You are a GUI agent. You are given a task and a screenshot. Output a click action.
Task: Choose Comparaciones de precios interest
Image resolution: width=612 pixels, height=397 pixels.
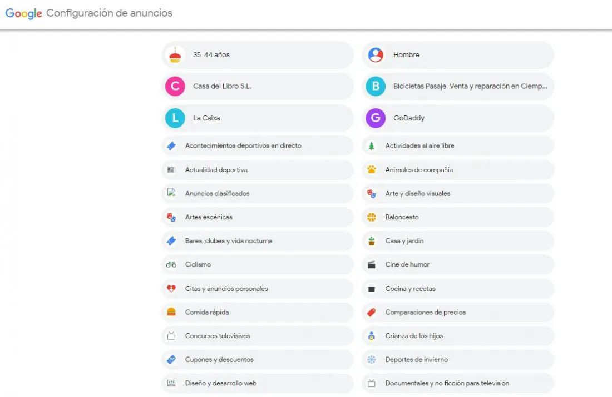point(458,312)
